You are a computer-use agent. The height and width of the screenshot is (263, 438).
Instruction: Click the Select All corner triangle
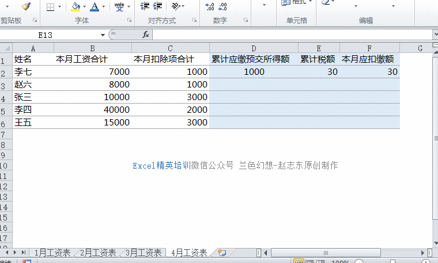point(6,48)
